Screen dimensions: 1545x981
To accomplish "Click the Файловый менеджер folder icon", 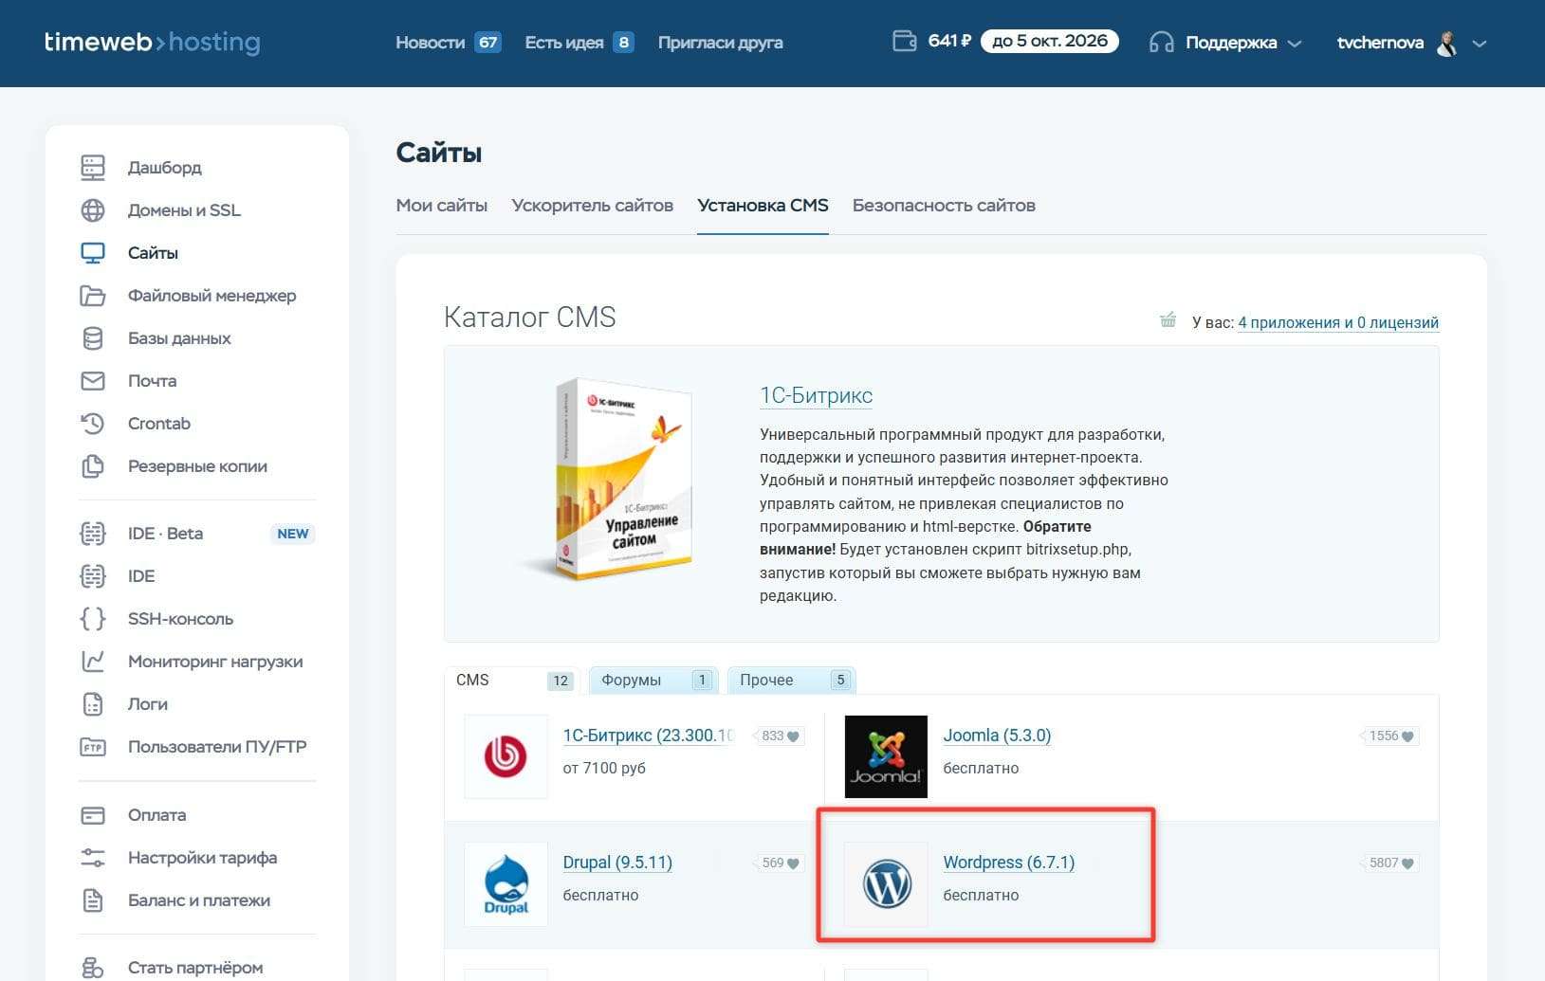I will pyautogui.click(x=93, y=296).
